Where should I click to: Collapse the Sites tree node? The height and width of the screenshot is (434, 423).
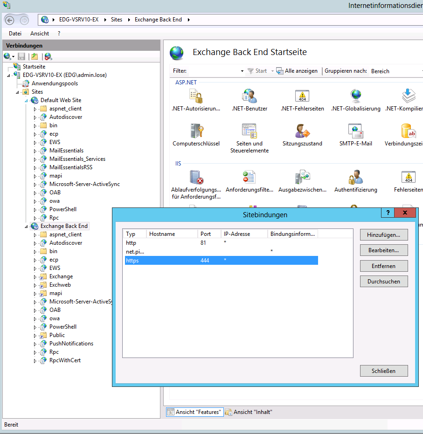point(17,92)
